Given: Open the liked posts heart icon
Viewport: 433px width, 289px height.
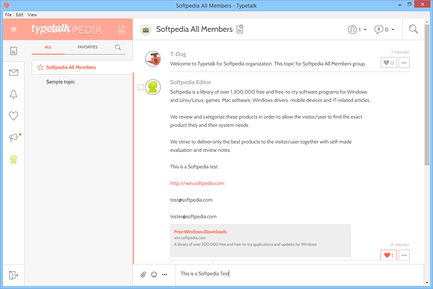Looking at the screenshot, I should pos(14,116).
